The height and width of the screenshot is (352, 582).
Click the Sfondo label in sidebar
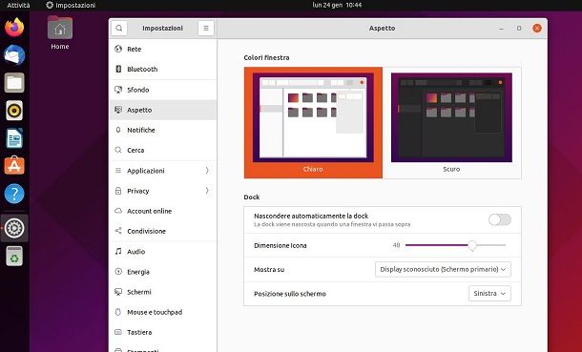[x=137, y=90]
